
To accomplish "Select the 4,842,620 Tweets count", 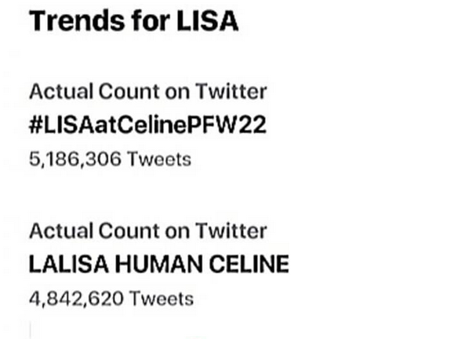I will click(111, 298).
